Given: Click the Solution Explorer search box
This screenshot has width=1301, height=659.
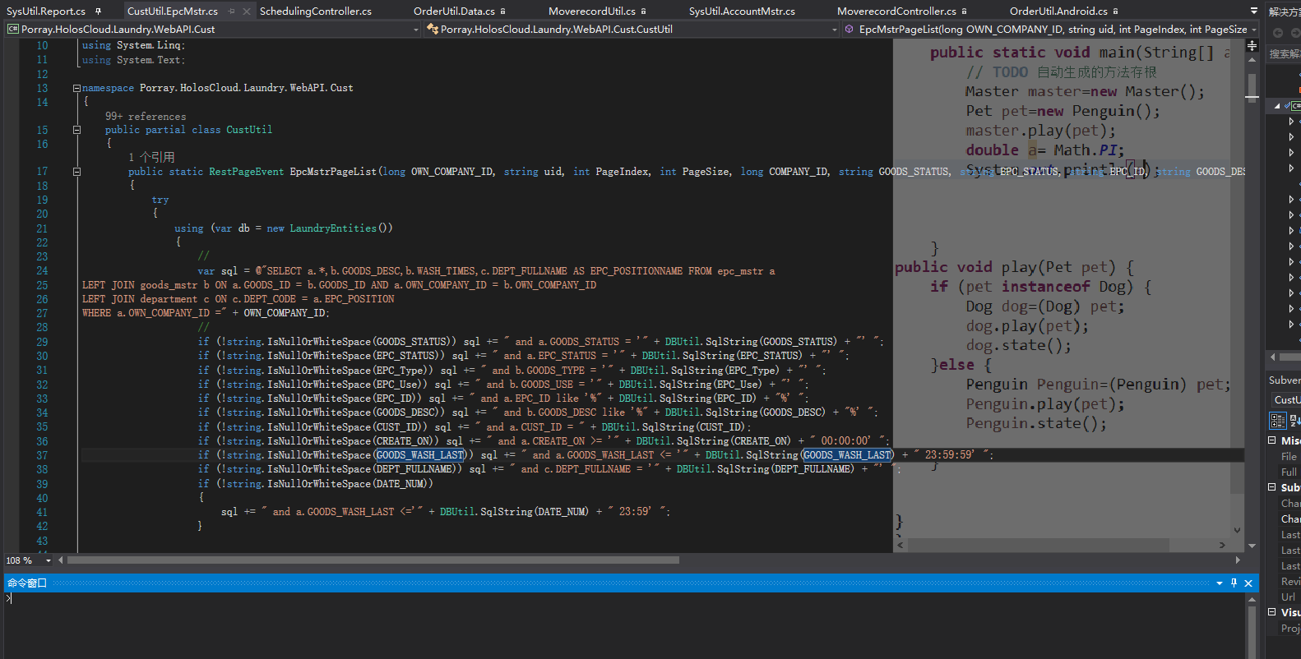Looking at the screenshot, I should point(1285,54).
